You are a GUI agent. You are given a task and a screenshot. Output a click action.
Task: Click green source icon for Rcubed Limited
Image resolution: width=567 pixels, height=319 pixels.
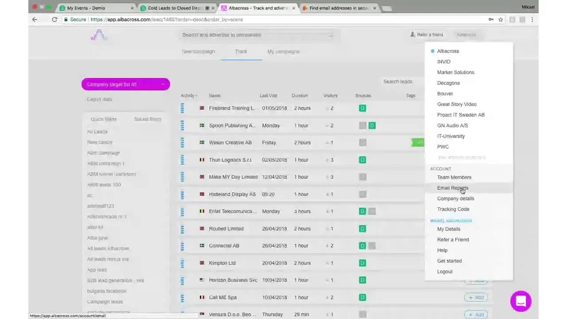click(362, 229)
